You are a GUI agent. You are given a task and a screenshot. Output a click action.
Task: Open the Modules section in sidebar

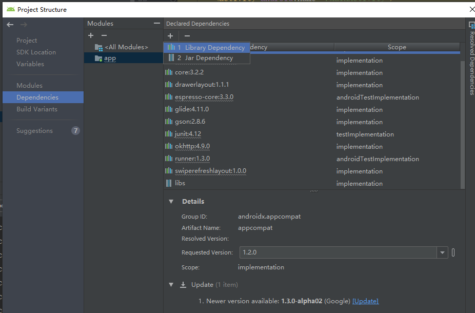click(29, 86)
